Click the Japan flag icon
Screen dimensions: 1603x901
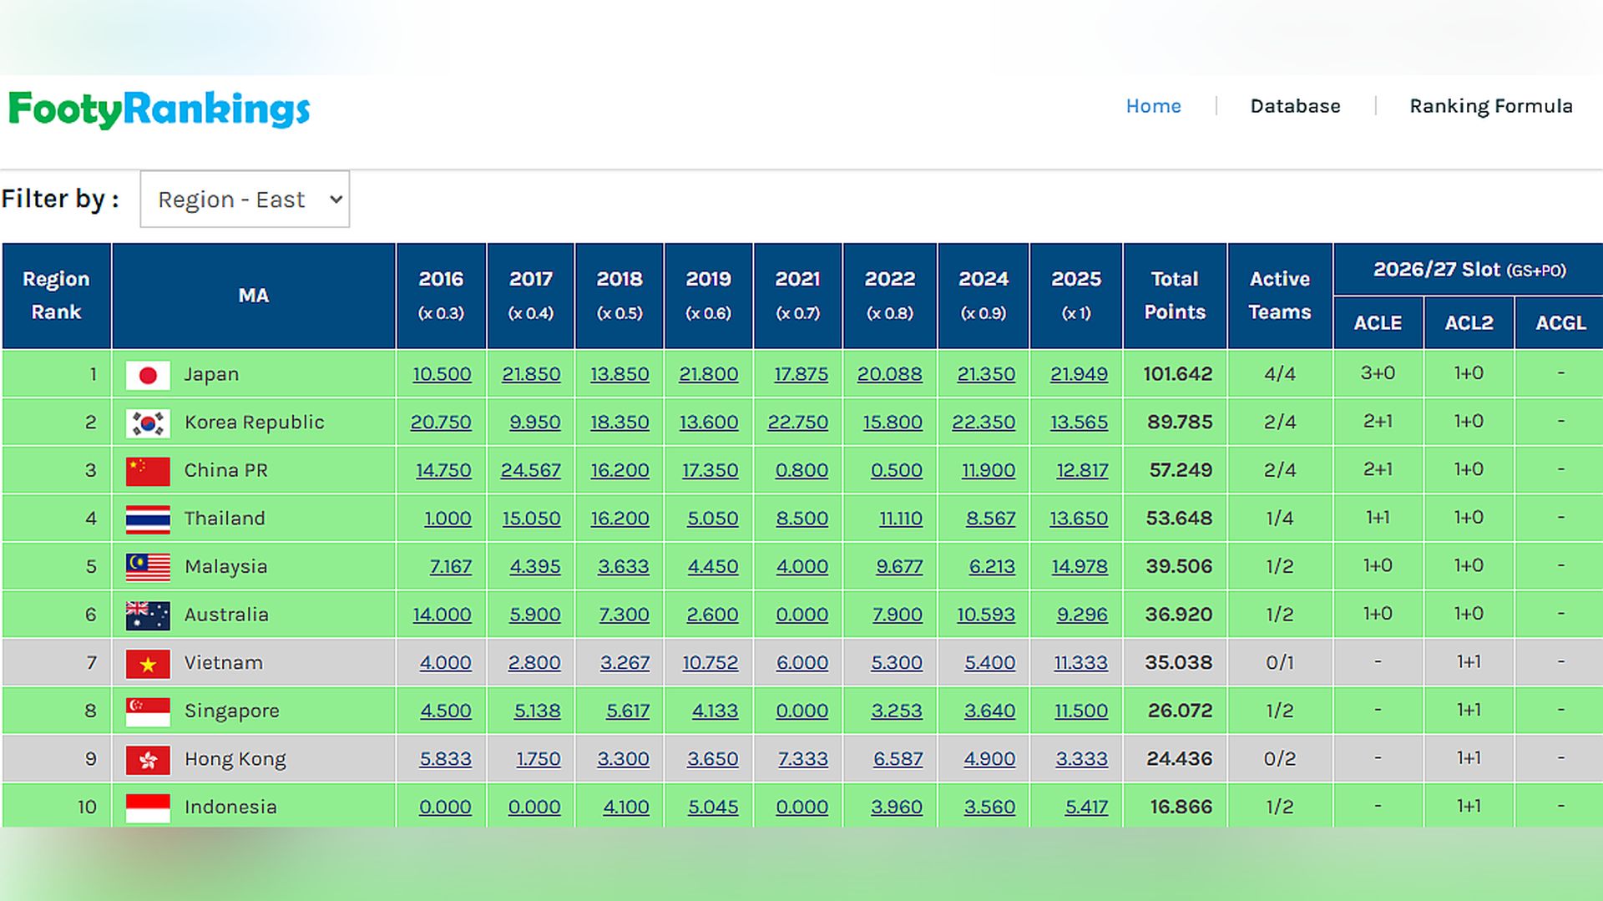pyautogui.click(x=148, y=375)
